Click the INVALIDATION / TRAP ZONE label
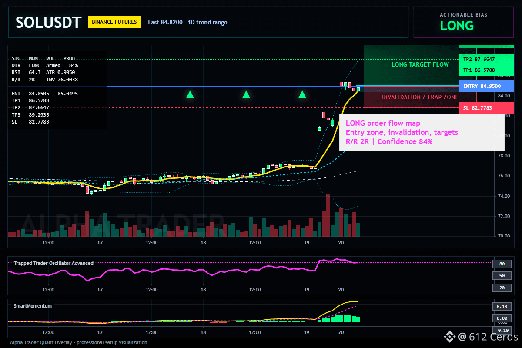Viewport: 522px width, 348px height. (x=420, y=97)
